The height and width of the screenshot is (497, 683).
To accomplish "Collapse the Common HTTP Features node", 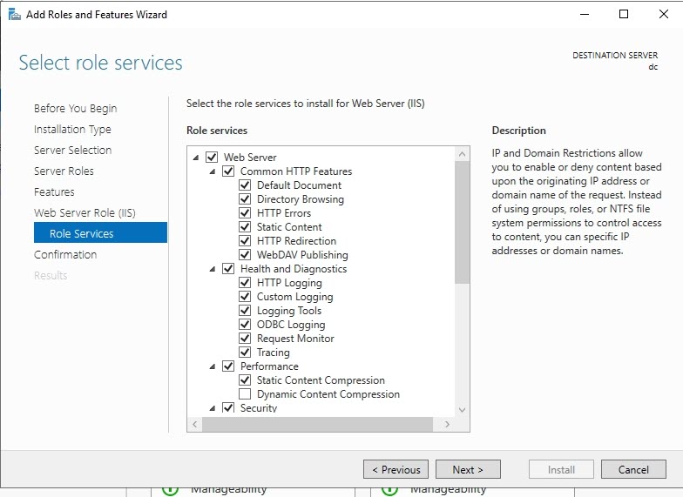I will tap(213, 171).
